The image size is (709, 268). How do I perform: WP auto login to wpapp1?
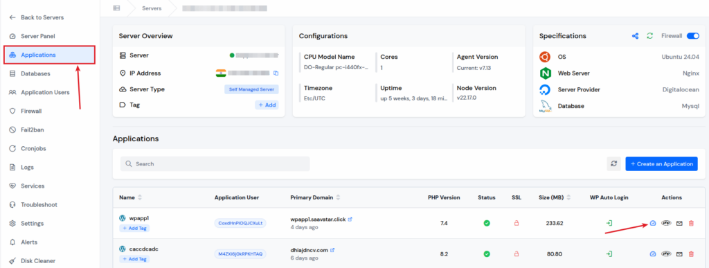[609, 223]
